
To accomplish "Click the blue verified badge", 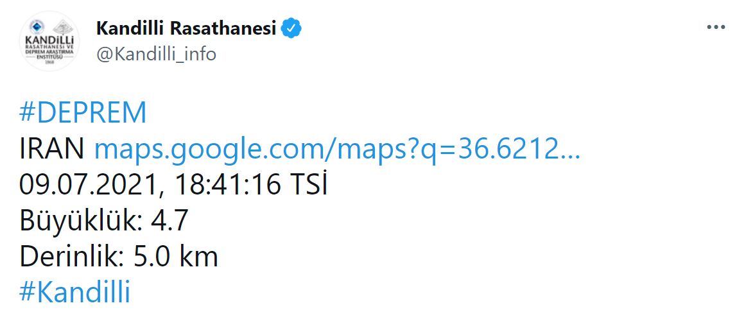I will pos(293,28).
